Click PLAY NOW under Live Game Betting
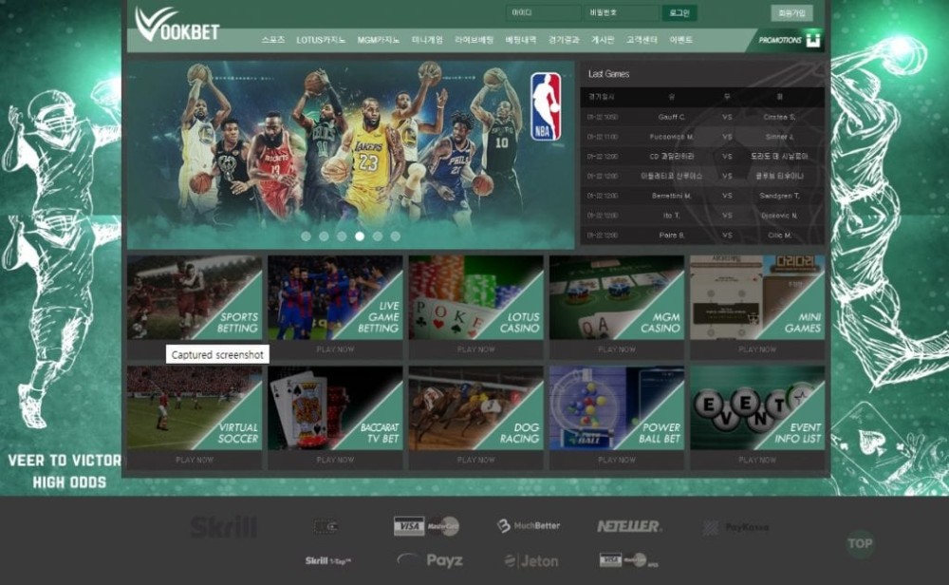 tap(335, 349)
